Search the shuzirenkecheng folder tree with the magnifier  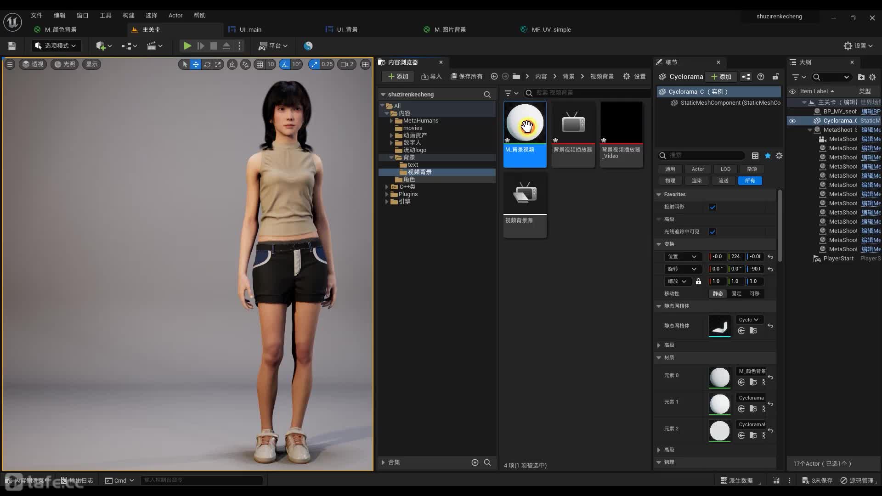click(x=487, y=95)
